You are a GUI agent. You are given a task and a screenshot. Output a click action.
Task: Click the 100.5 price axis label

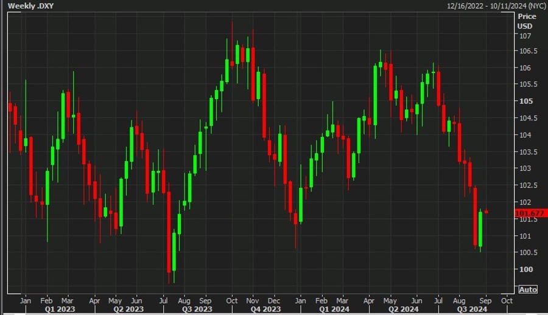pos(528,252)
